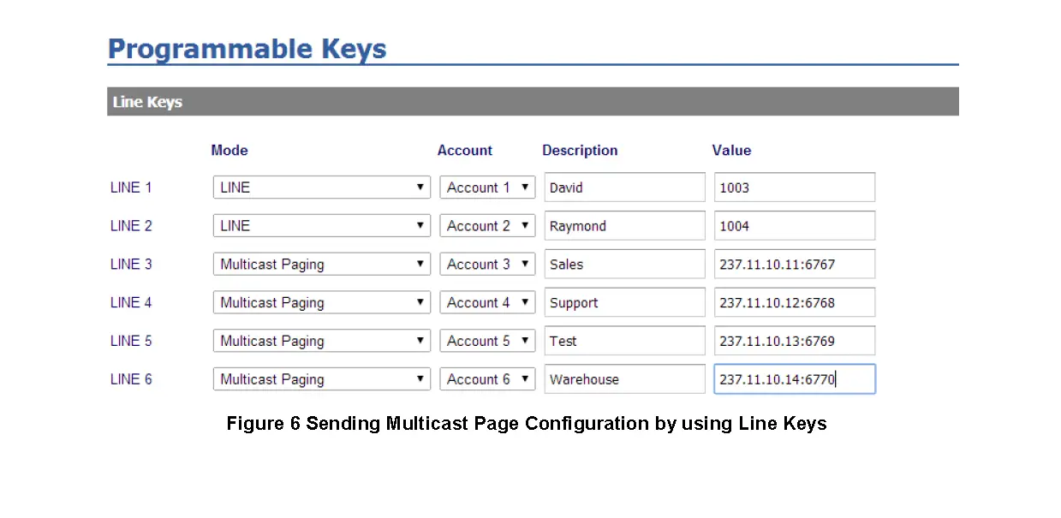The width and height of the screenshot is (1061, 518).
Task: Expand the Account 5 selector
Action: 486,341
